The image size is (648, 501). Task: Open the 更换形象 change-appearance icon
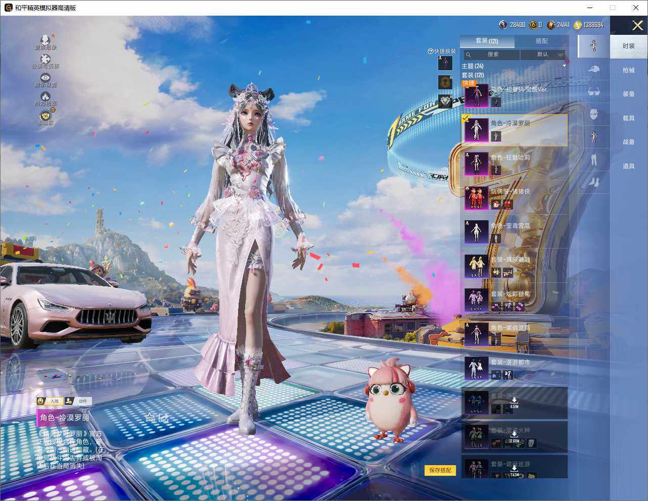coord(45,40)
